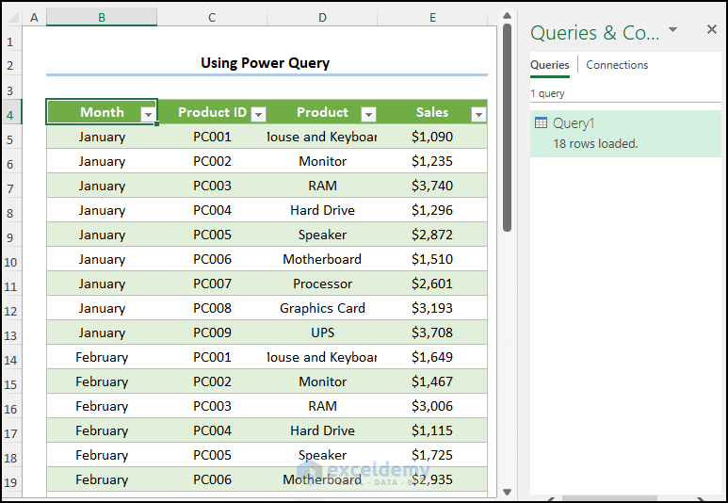Click cell with sales value $3,708
The height and width of the screenshot is (503, 728).
pos(432,333)
